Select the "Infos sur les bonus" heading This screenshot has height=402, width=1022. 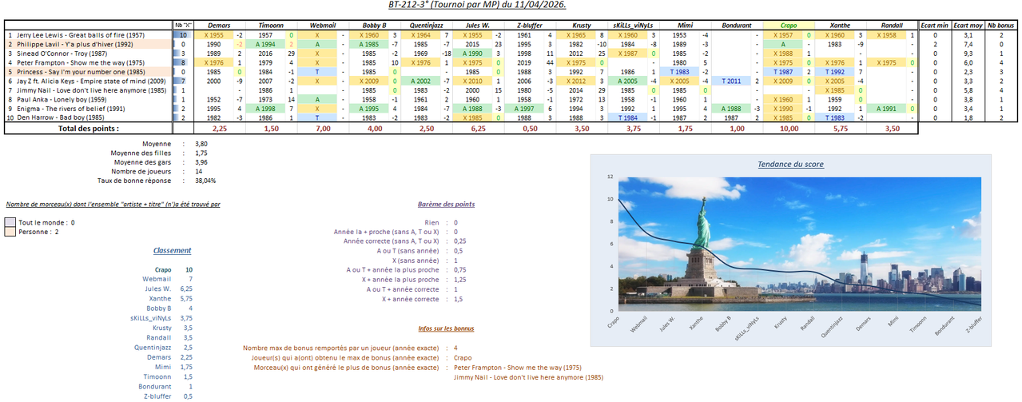446,328
